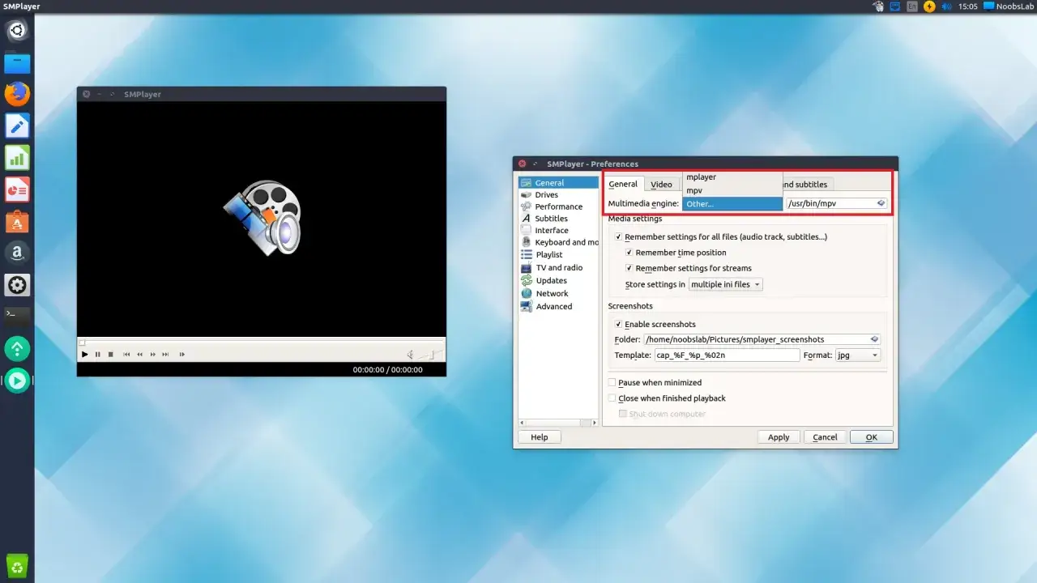Select mplayer from the engine dropdown
Image resolution: width=1037 pixels, height=583 pixels.
(x=732, y=177)
